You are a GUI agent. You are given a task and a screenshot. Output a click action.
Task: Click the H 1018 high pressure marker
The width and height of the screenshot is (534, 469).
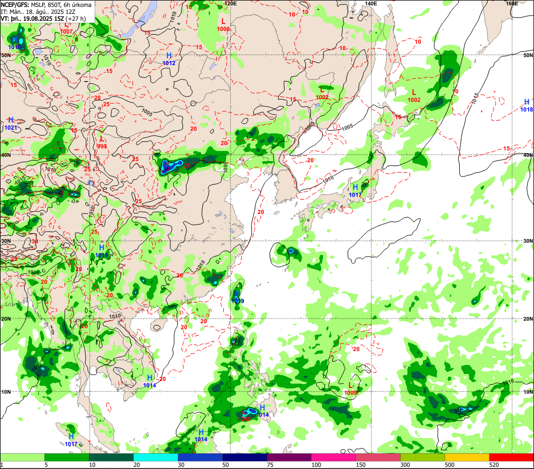[x=527, y=106]
